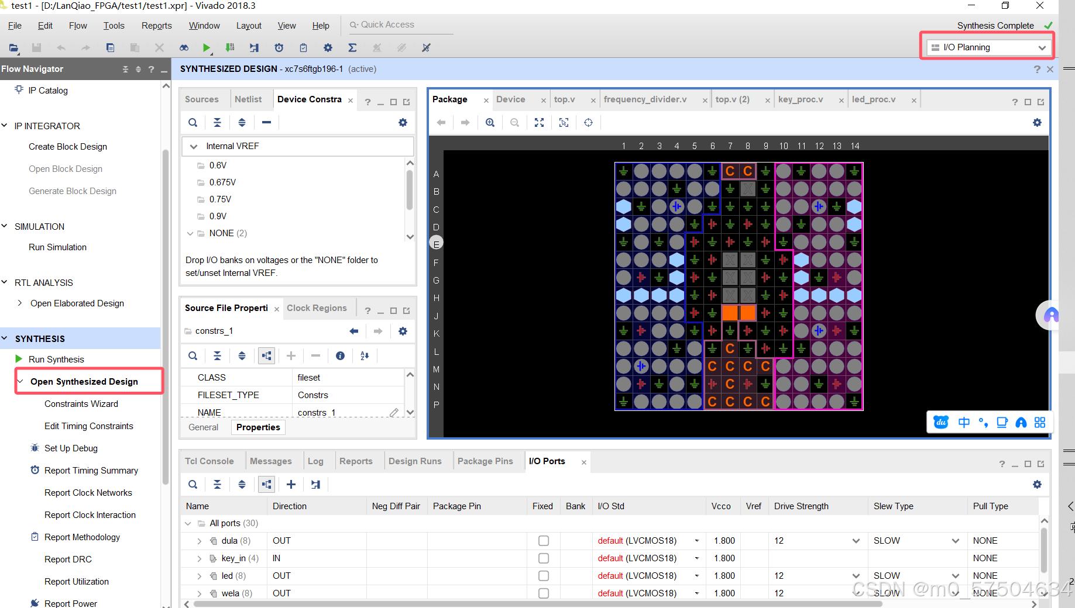Click the copy documents icon in main toolbar
This screenshot has width=1075, height=608.
(x=110, y=48)
